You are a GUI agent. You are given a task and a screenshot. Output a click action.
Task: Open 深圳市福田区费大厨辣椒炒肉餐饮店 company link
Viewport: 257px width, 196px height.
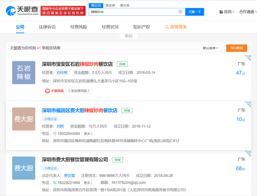80,110
